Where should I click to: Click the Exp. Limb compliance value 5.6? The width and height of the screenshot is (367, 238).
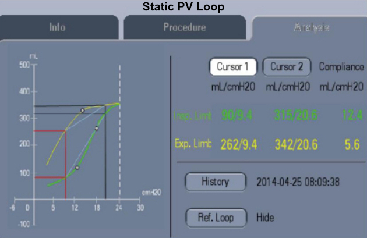click(352, 144)
